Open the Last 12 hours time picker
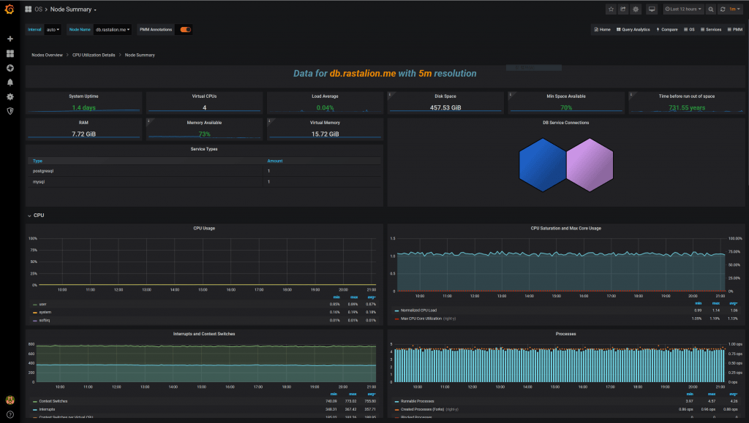Image resolution: width=749 pixels, height=423 pixels. pos(683,9)
